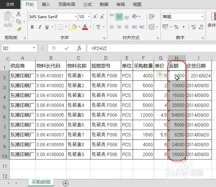216x187 pixels.
Task: Align text to bottom of cell
Action: [127, 17]
